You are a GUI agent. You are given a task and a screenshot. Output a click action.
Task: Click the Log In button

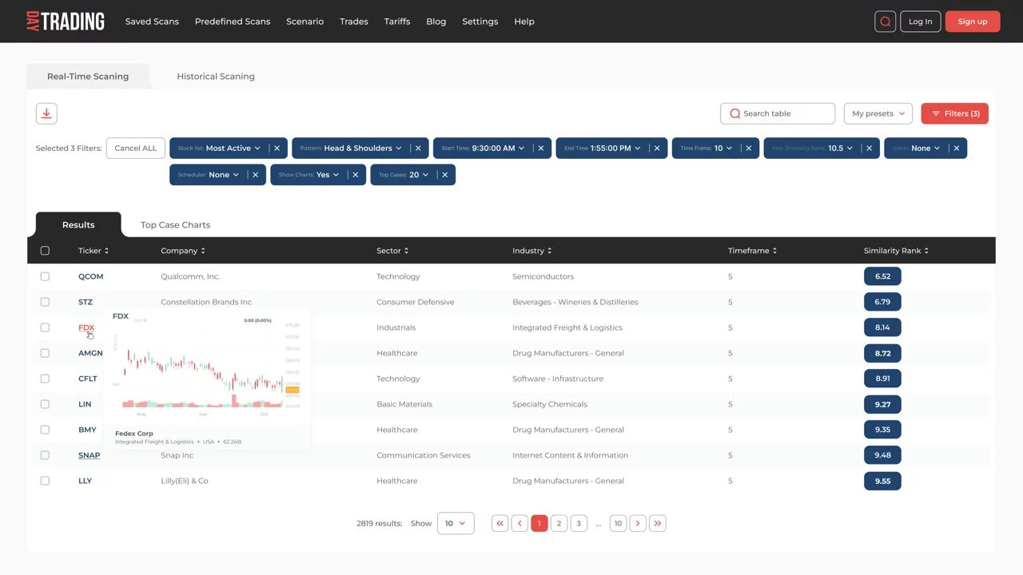(x=921, y=22)
